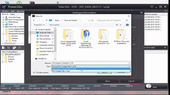Viewport: 170px width, 95px height.
Task: Open the Nome filename history dropdown arrow
Action: coord(129,63)
